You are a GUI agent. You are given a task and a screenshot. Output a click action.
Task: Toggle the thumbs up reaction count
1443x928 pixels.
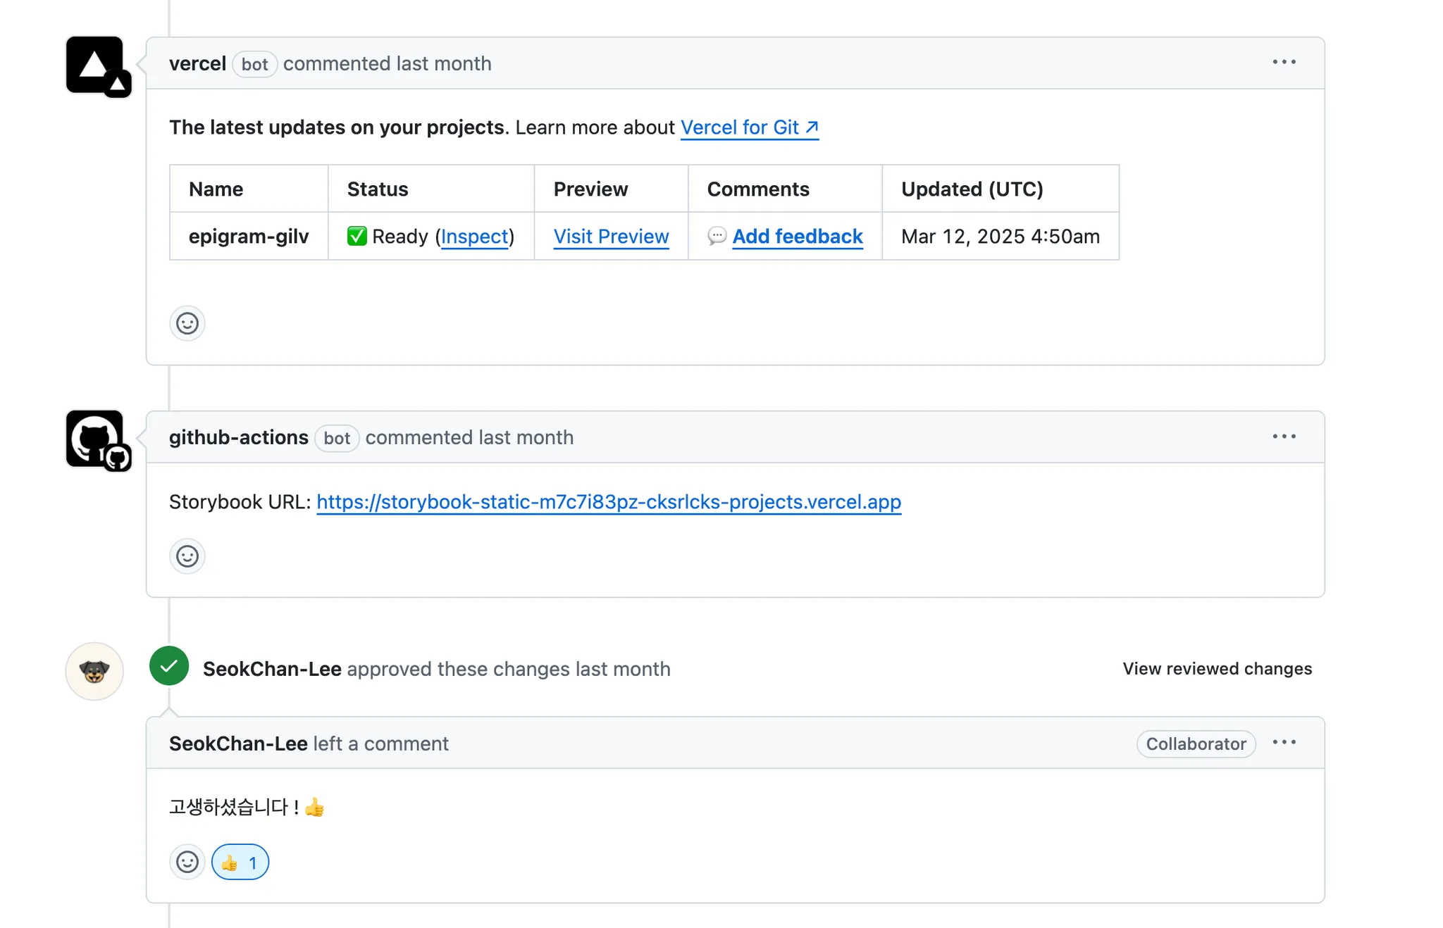coord(240,863)
